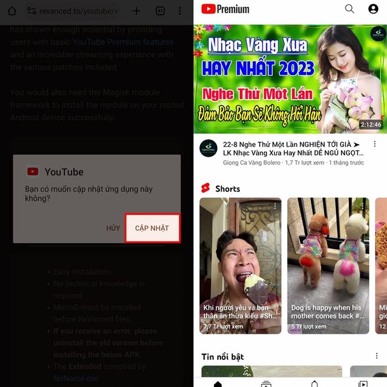Open a new browser tab with plus icon

136,11
